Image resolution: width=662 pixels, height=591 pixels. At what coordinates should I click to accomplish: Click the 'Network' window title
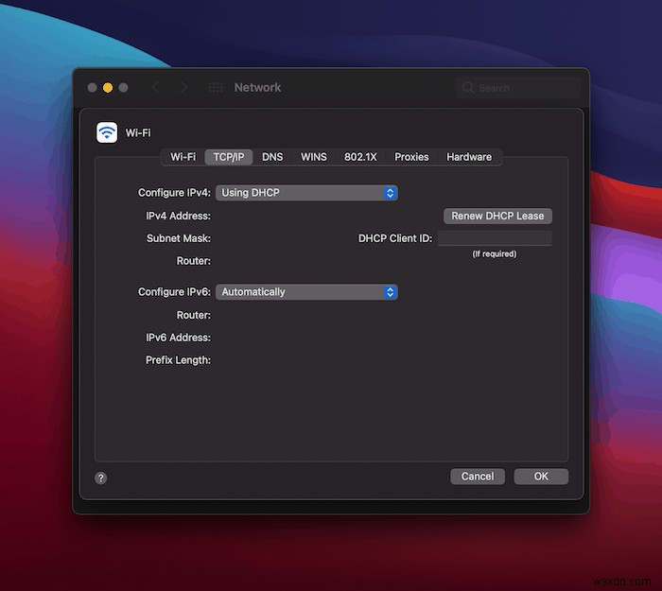257,87
